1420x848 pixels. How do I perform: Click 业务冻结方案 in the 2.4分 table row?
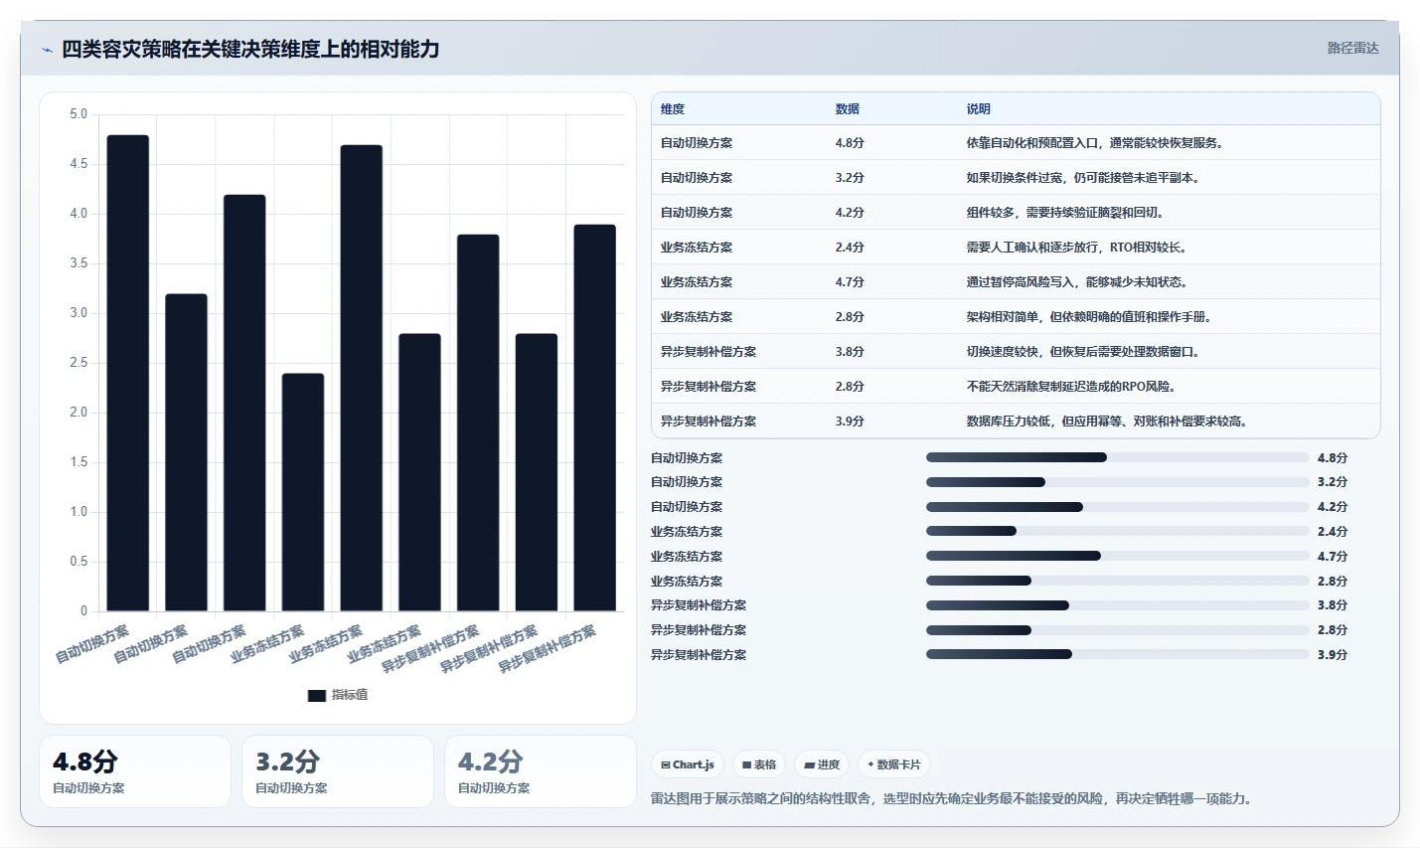pyautogui.click(x=697, y=248)
